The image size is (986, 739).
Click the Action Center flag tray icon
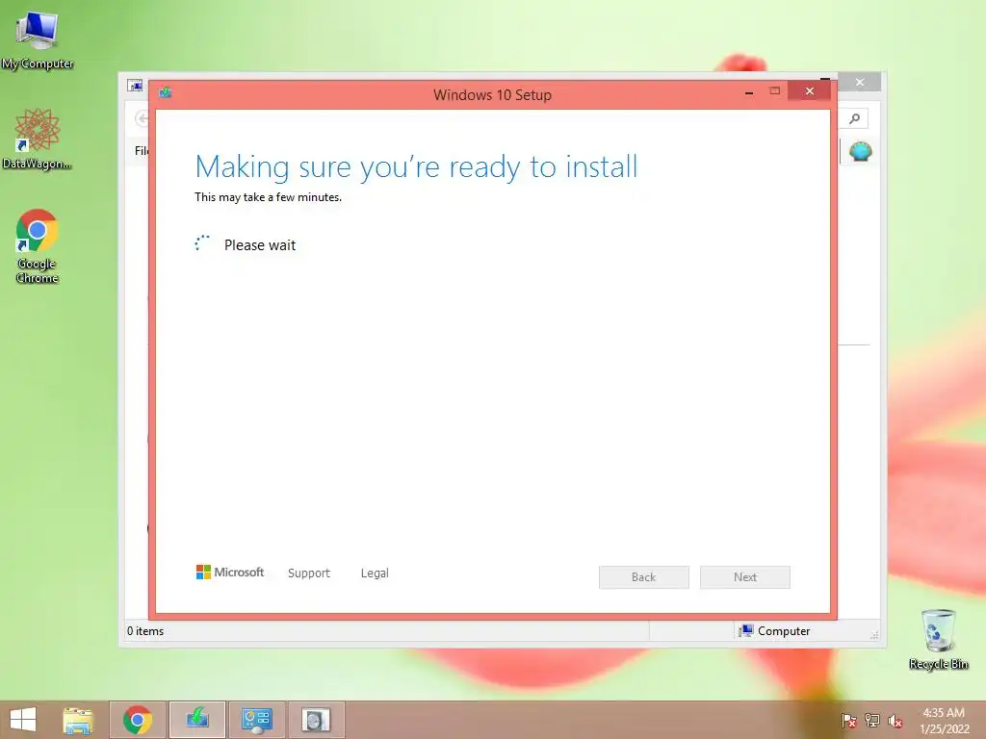[x=849, y=721]
